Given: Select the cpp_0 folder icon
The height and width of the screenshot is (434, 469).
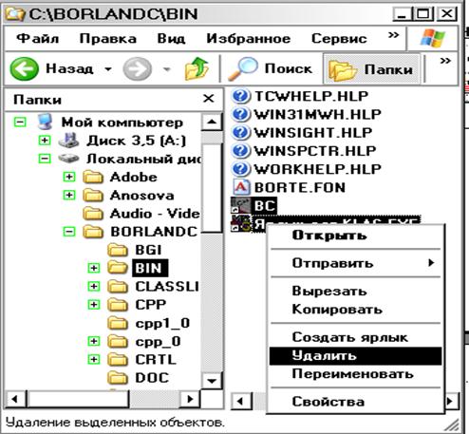Looking at the screenshot, I should [x=118, y=342].
